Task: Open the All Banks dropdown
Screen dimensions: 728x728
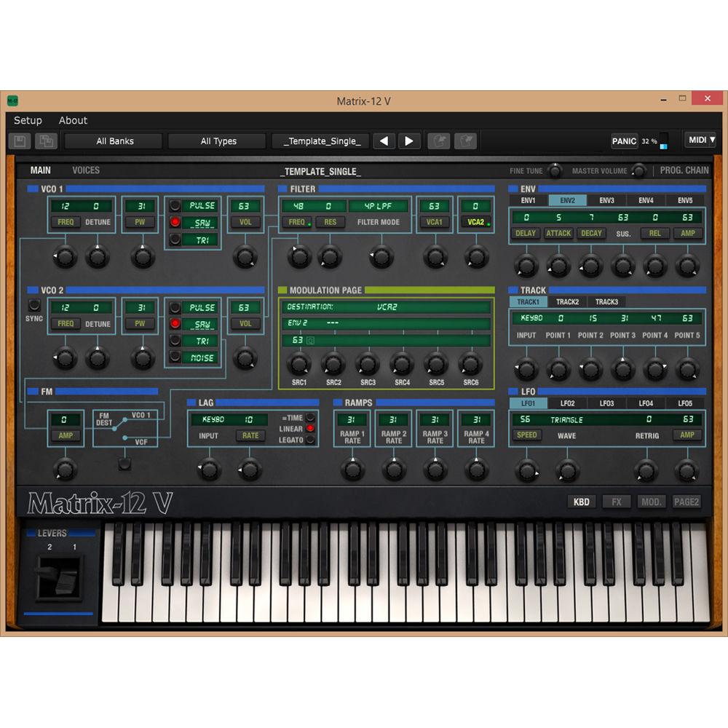Action: [113, 140]
